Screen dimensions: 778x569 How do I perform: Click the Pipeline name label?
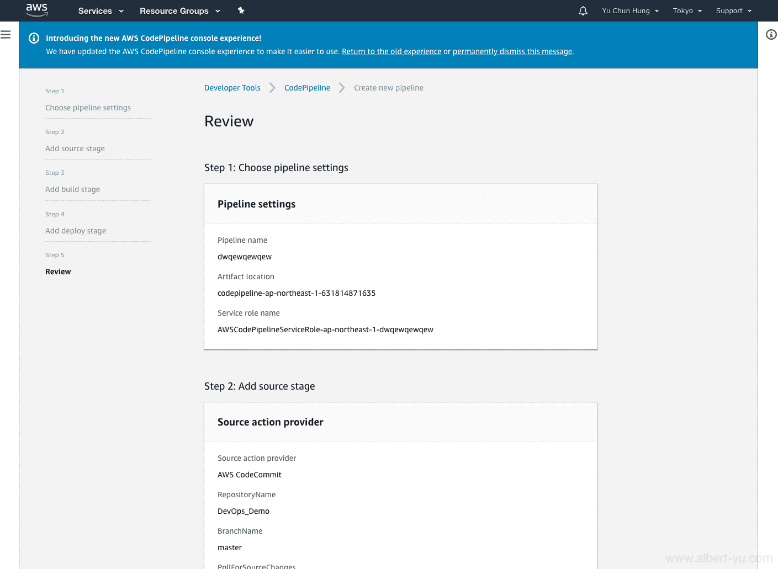click(x=242, y=240)
